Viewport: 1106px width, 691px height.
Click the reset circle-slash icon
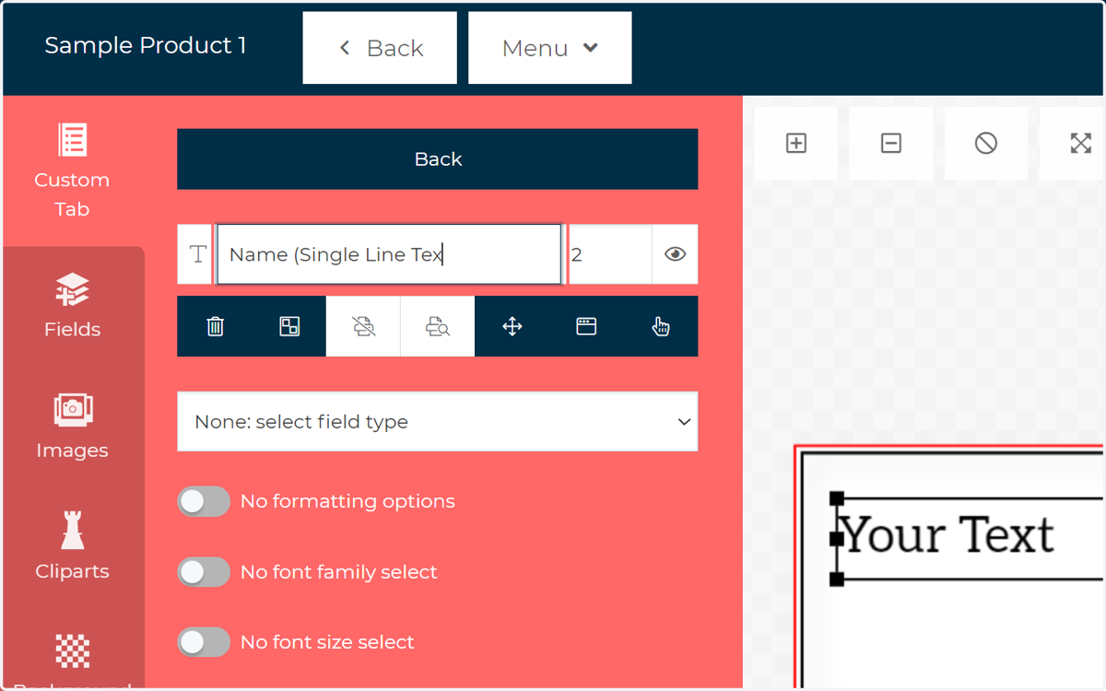click(x=986, y=143)
